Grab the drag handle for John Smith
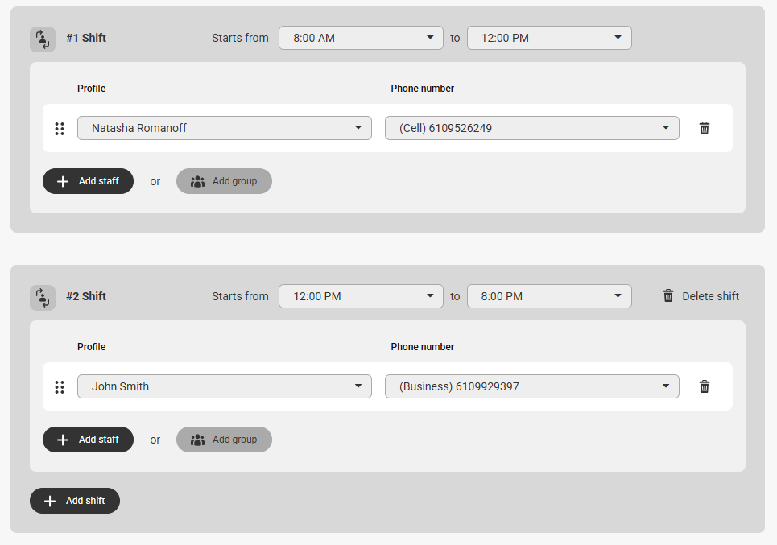 [x=60, y=387]
